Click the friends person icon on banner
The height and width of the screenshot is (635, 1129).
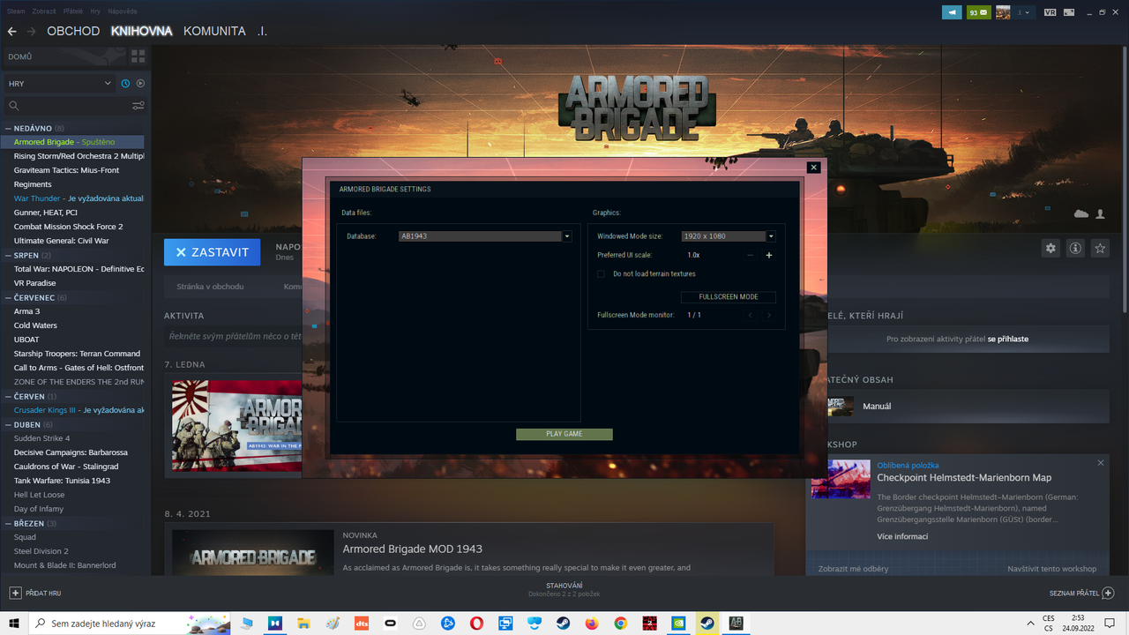point(1101,214)
